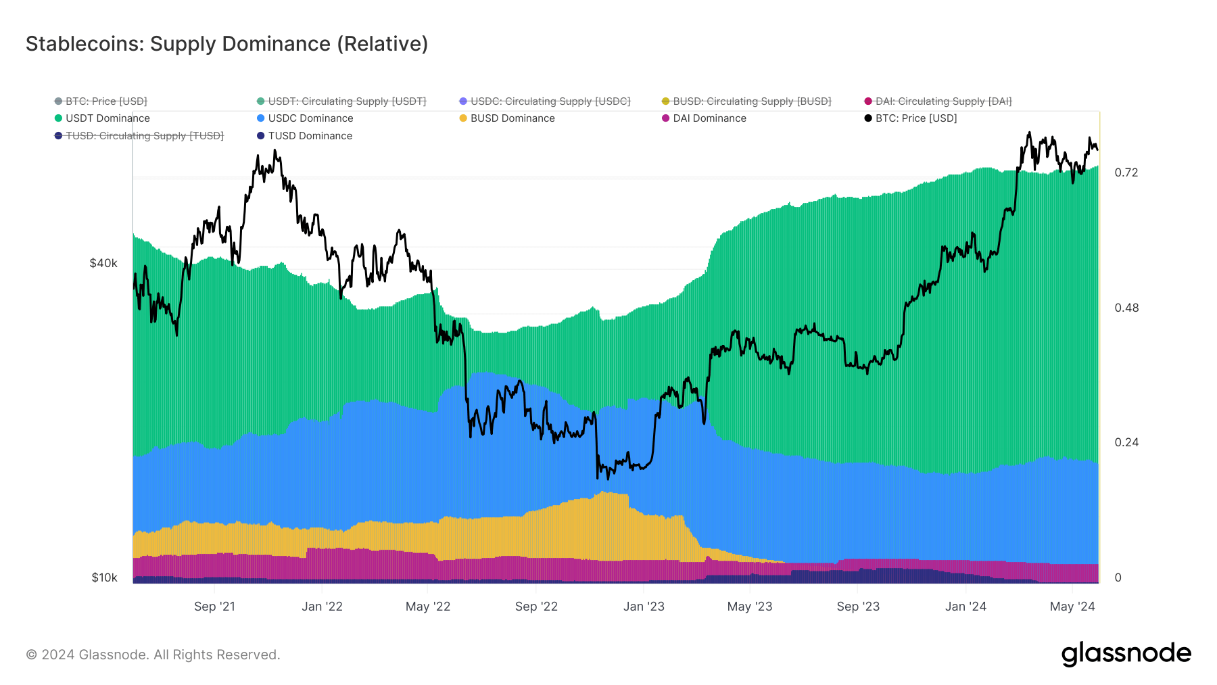Show the USDT: Circulating Supply series
This screenshot has width=1217, height=685.
(x=346, y=101)
